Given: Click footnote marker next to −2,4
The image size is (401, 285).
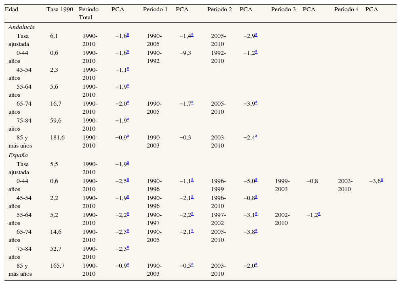Looking at the screenshot, I should (x=256, y=137).
